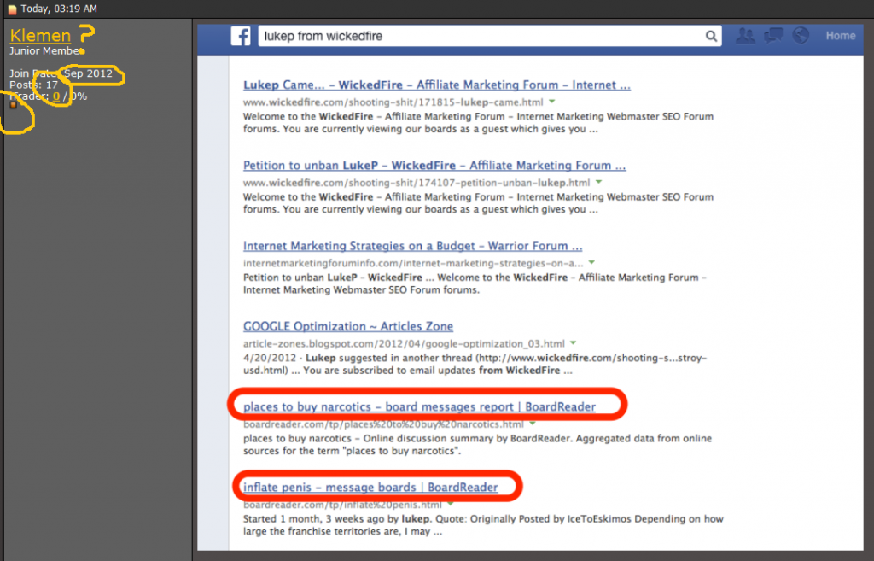Click the small reputation square under Trader

[14, 104]
